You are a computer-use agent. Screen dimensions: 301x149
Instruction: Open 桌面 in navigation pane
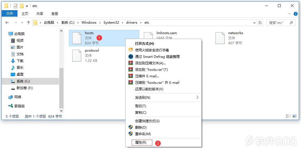17,74
